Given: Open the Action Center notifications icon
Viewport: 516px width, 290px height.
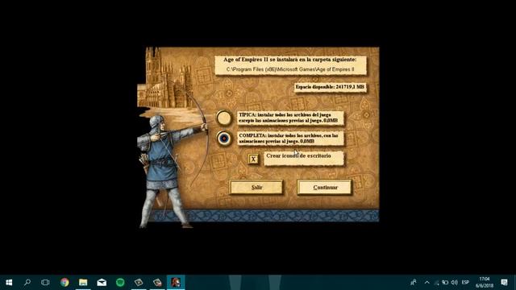Looking at the screenshot, I should [x=504, y=283].
